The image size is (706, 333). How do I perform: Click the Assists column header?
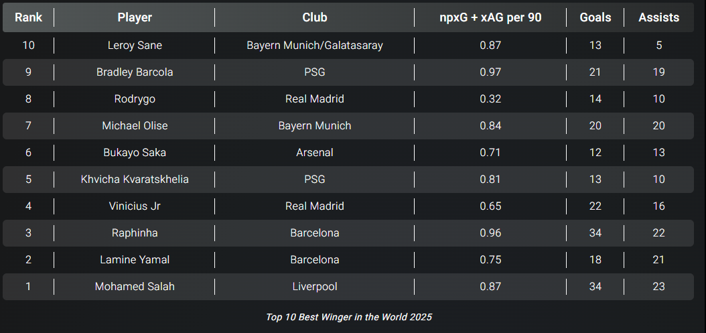pos(658,17)
